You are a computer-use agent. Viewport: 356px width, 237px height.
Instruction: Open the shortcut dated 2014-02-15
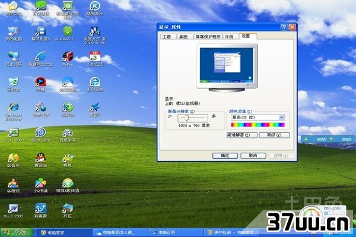pos(95,32)
